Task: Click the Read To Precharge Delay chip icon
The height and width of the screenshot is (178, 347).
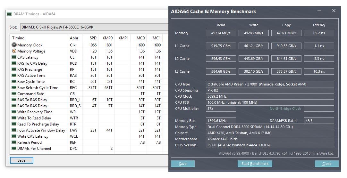Action: [x=14, y=124]
